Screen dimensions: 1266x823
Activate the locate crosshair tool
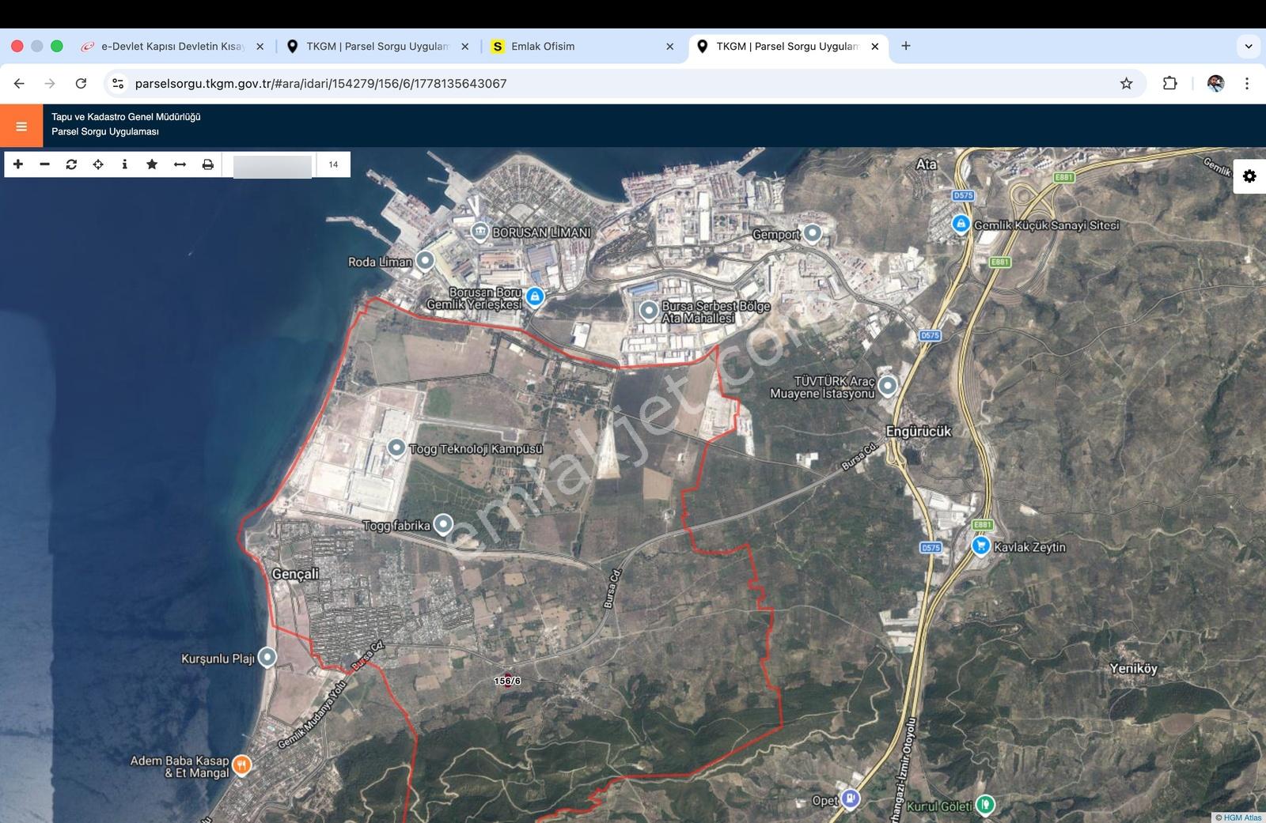pyautogui.click(x=98, y=164)
